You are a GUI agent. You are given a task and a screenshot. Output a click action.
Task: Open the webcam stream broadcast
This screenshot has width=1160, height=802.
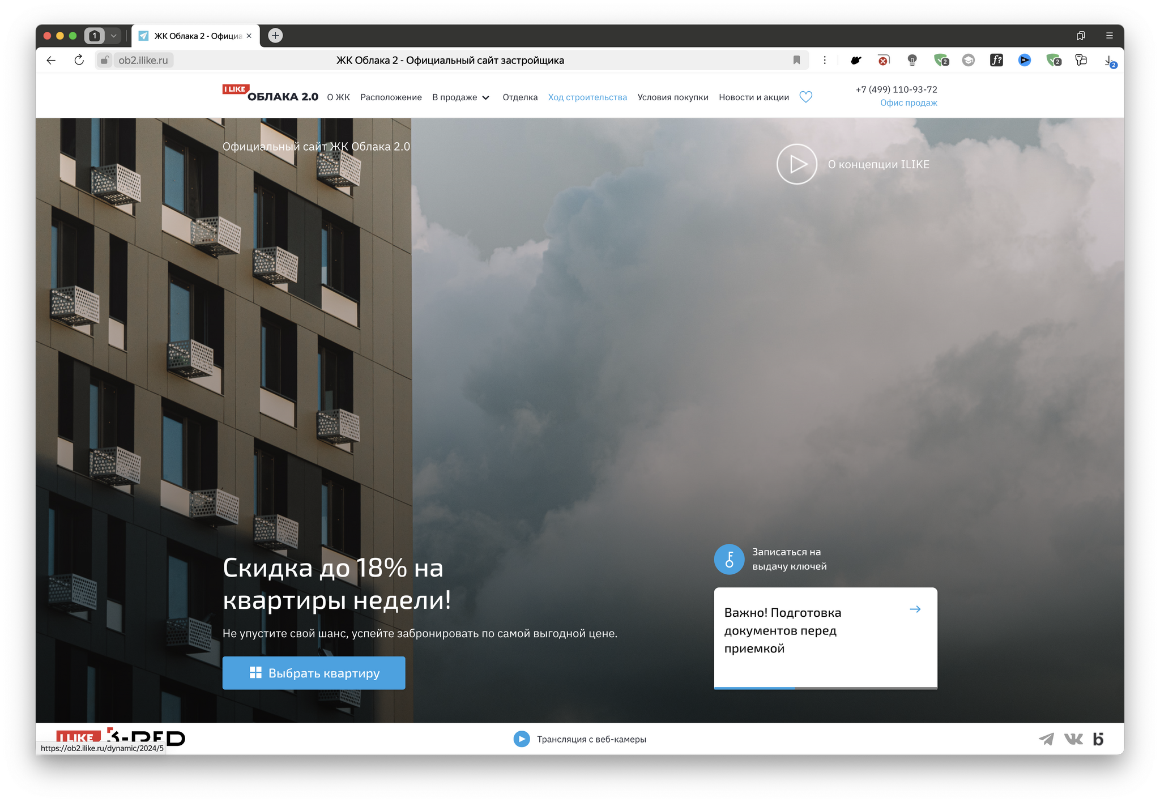click(x=580, y=740)
